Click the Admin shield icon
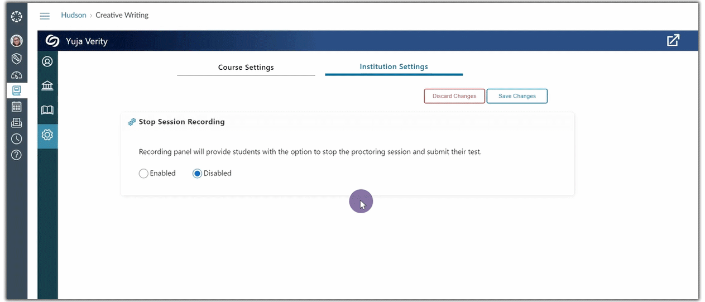 coord(17,58)
